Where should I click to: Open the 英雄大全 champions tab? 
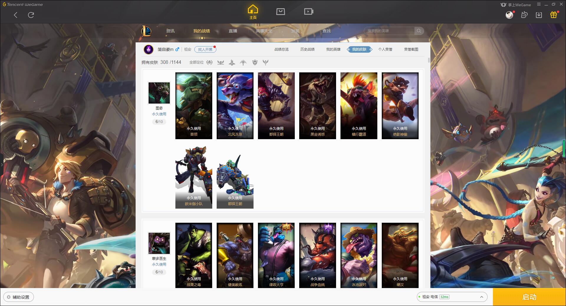click(x=264, y=31)
